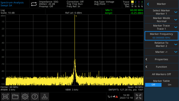The image size is (179, 101).
Task: Select trace number 3
Action: click(139, 2)
